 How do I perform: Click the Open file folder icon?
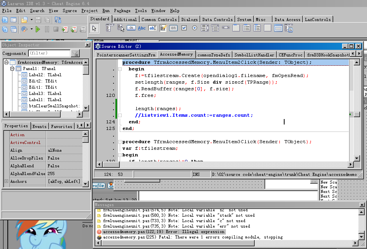point(24,20)
